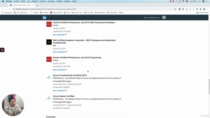Click the Scrum Master Certified title

click(x=64, y=96)
